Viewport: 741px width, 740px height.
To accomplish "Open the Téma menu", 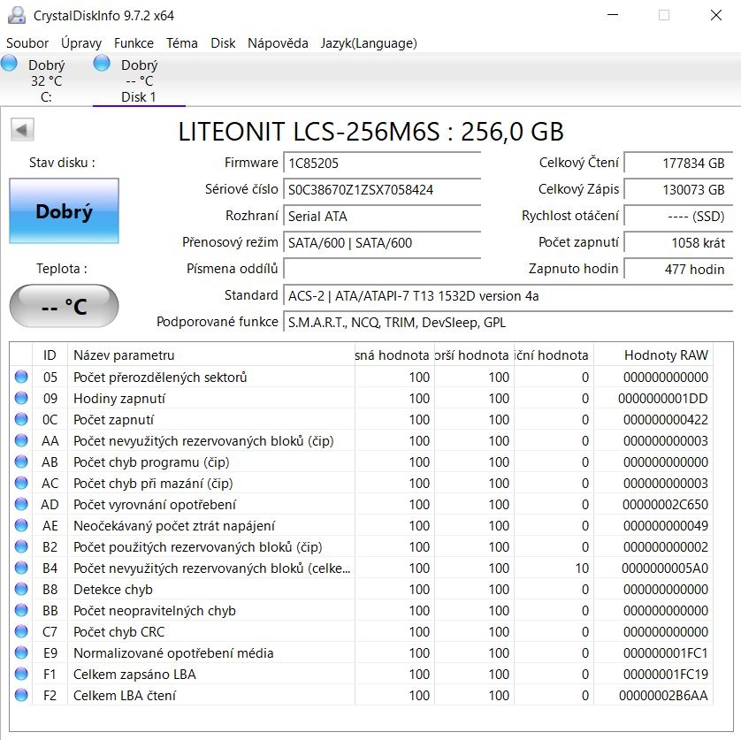I will click(x=182, y=43).
